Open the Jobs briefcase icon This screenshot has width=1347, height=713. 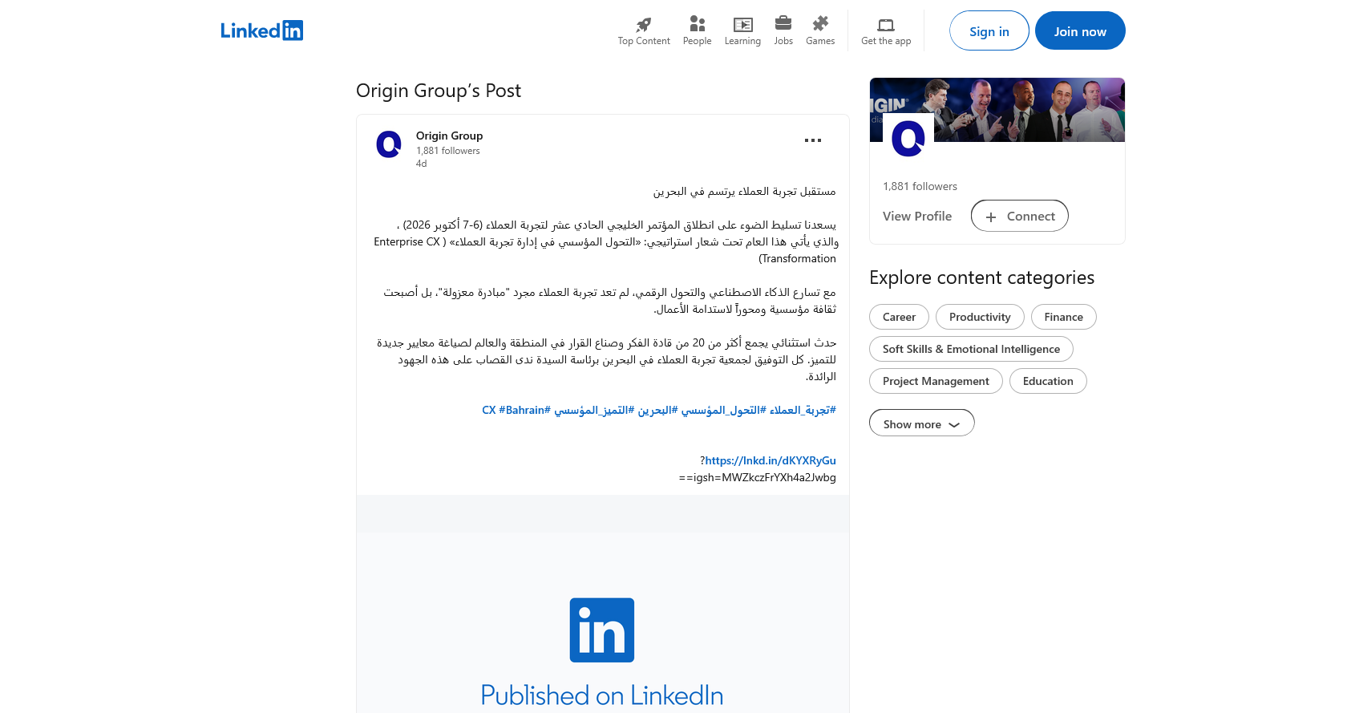click(x=783, y=23)
